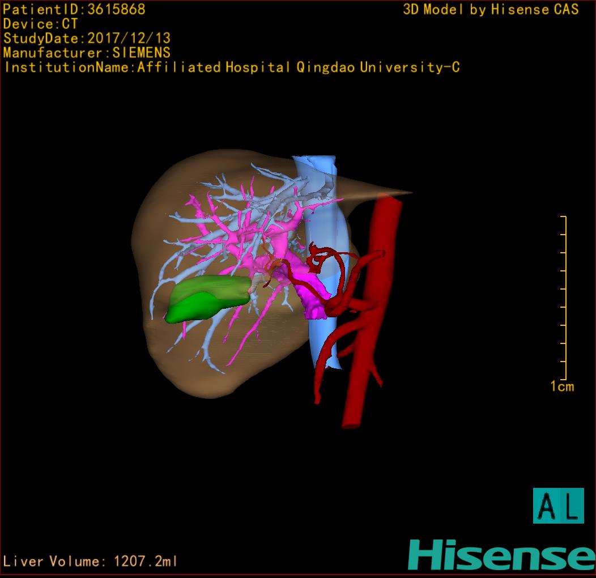Click the StudyDate:2017/12/13 text
Image resolution: width=596 pixels, height=578 pixels.
pos(87,39)
